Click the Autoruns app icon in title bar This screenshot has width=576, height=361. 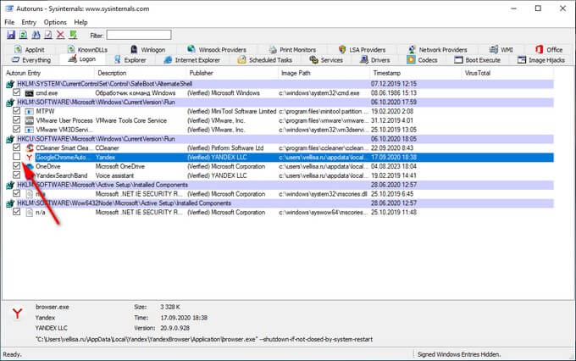8,8
